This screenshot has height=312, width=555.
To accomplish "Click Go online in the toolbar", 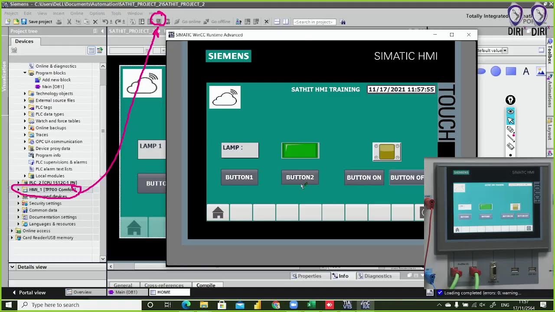I will [x=187, y=22].
